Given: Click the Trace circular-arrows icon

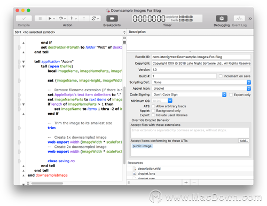Looking at the screenshot, I should click(x=93, y=19).
